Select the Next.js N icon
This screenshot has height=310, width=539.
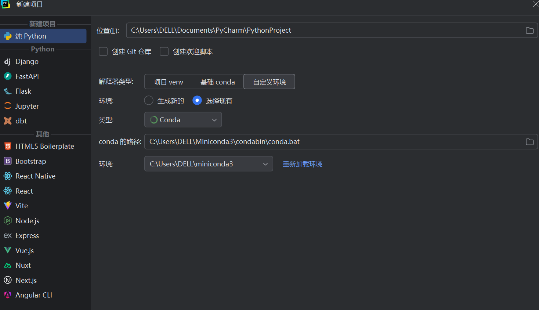click(x=8, y=280)
